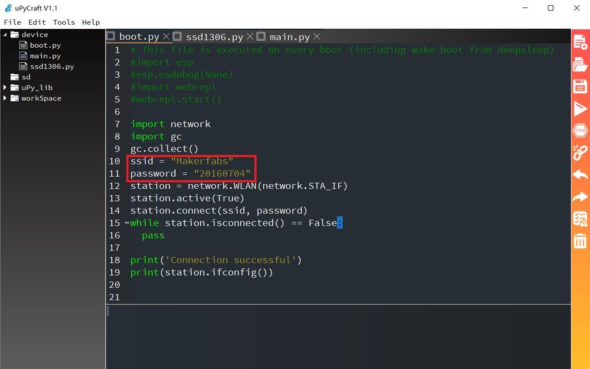Click the boot.py file icon in tree
The image size is (590, 369).
23,45
